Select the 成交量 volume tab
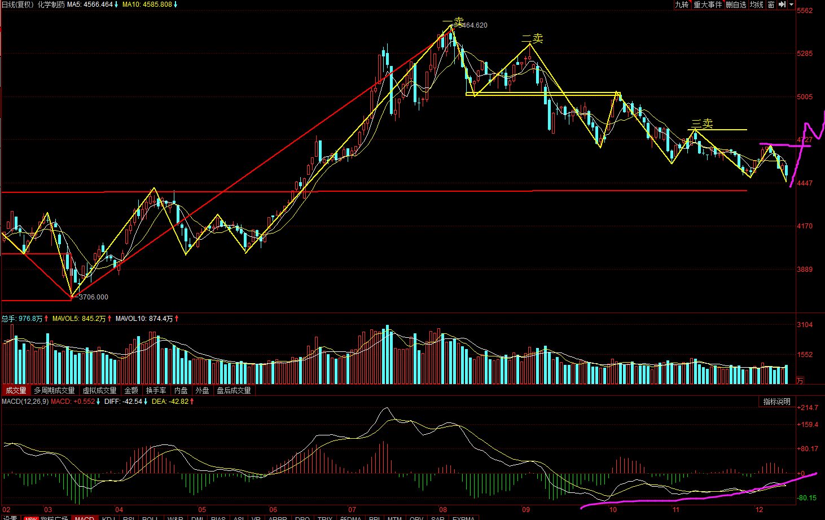This screenshot has height=520, width=825. pos(16,390)
